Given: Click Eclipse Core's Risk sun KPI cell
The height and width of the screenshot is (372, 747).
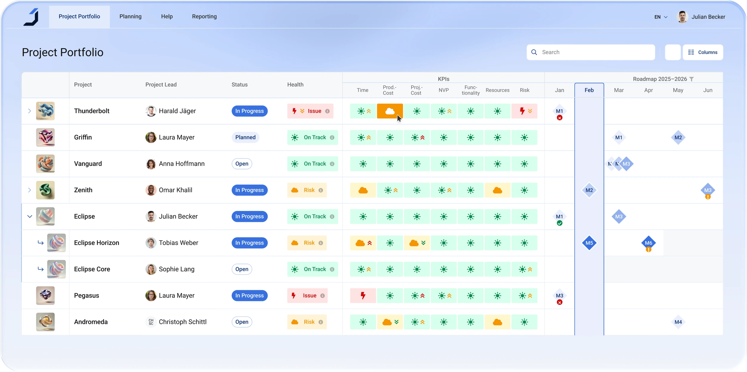Looking at the screenshot, I should [x=524, y=269].
